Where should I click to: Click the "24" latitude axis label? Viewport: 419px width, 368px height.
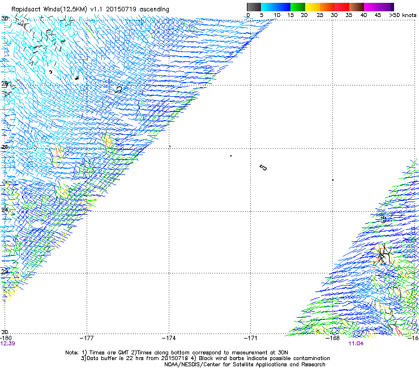tap(5, 210)
